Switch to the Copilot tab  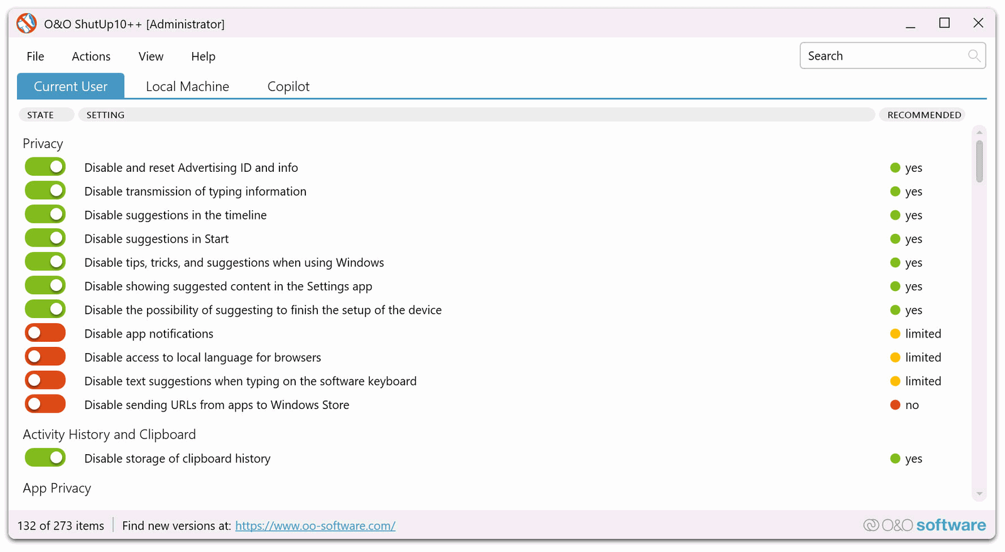[x=288, y=87]
